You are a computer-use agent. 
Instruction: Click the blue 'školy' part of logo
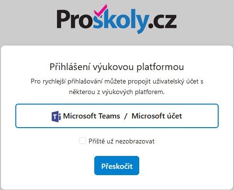[x=121, y=21]
